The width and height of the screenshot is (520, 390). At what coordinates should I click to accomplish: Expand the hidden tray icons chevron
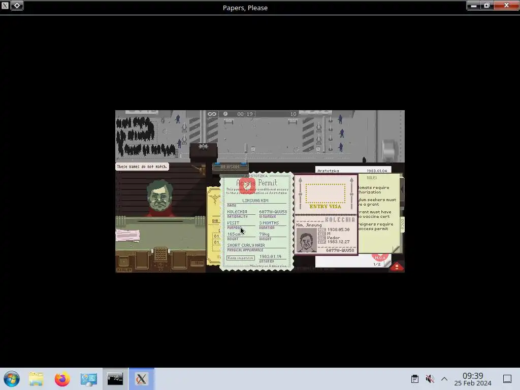pos(444,379)
